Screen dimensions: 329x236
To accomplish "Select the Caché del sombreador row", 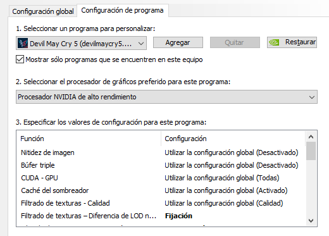I will pyautogui.click(x=161, y=190).
